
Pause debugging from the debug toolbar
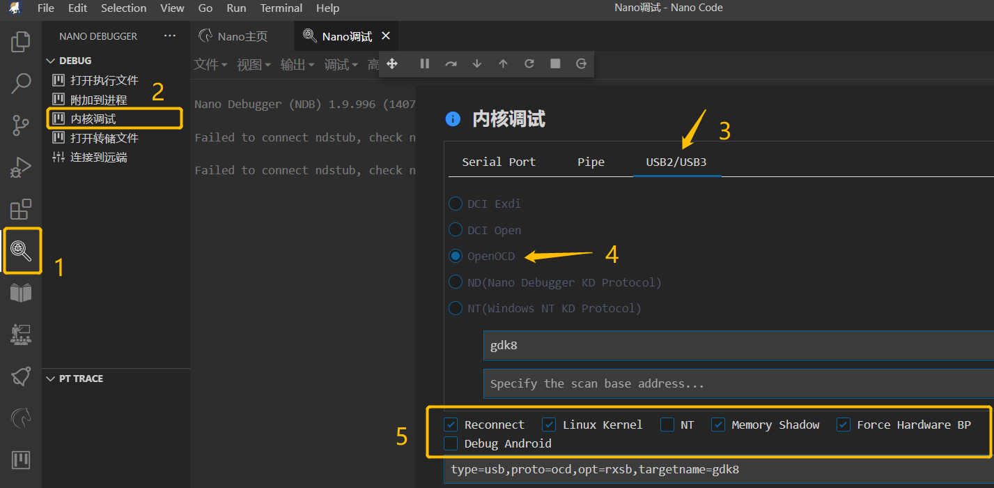click(425, 63)
